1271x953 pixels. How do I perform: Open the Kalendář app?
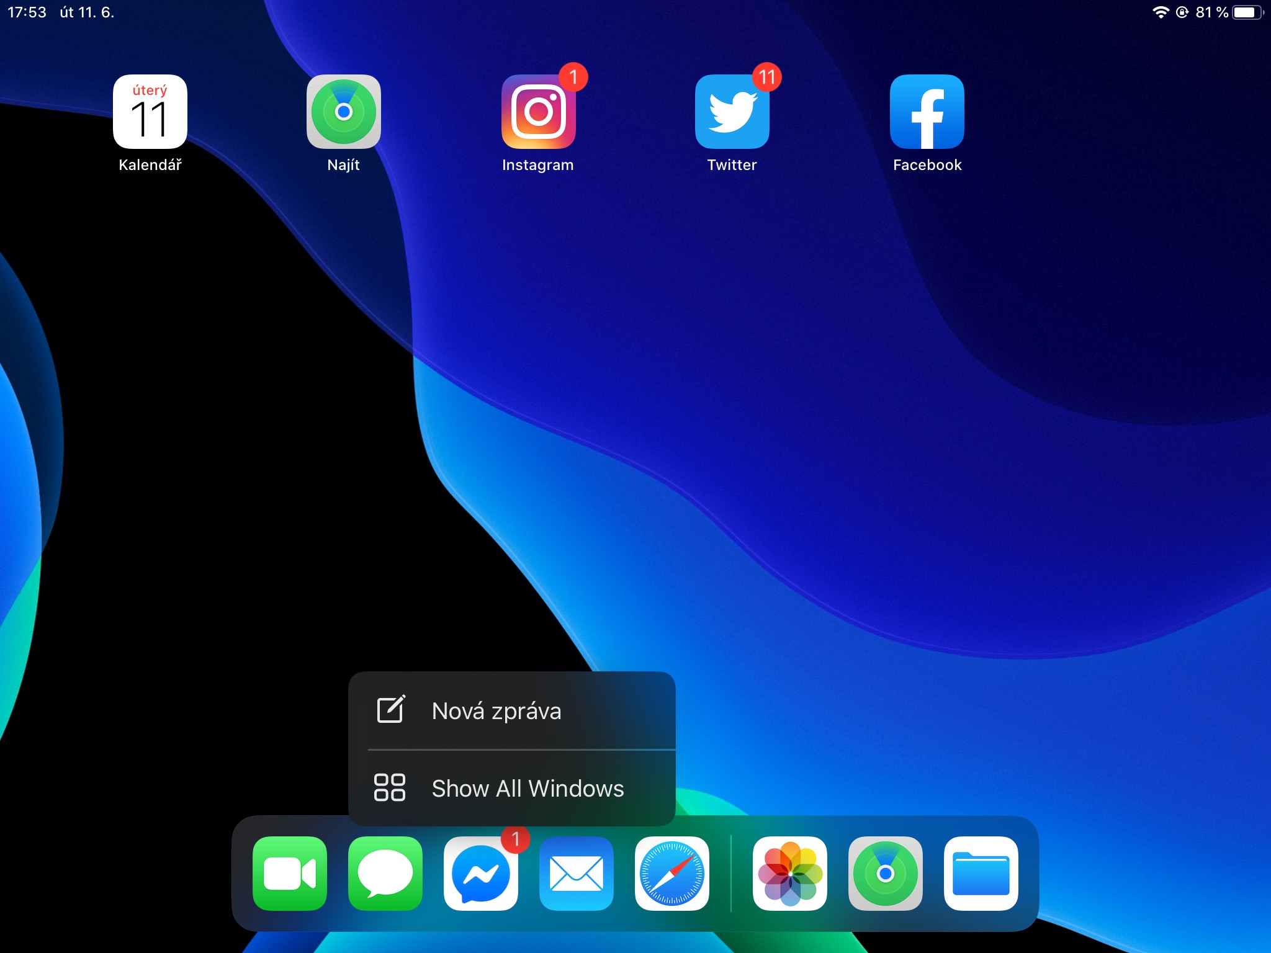click(150, 112)
